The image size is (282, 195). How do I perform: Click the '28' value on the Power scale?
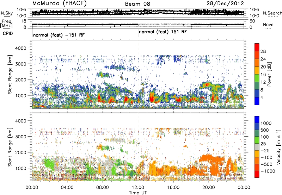[263, 51]
